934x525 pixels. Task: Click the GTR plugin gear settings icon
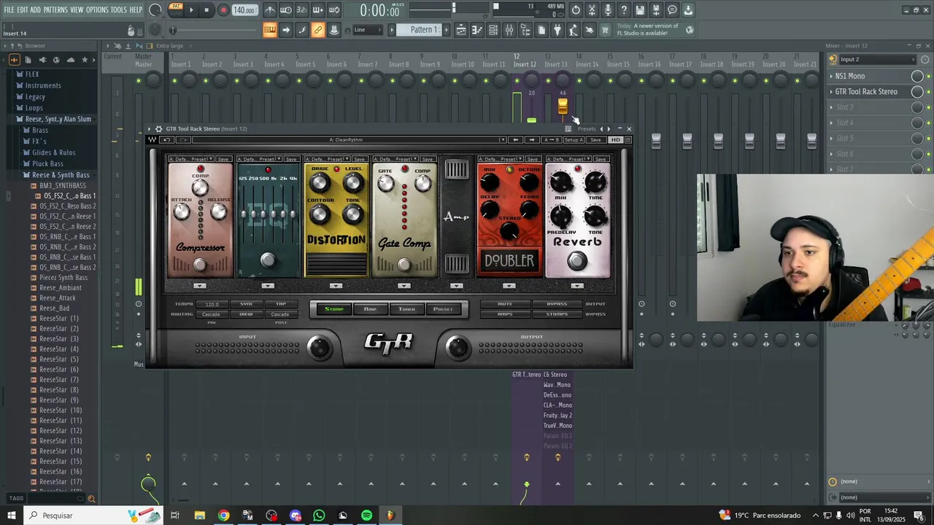tap(159, 129)
